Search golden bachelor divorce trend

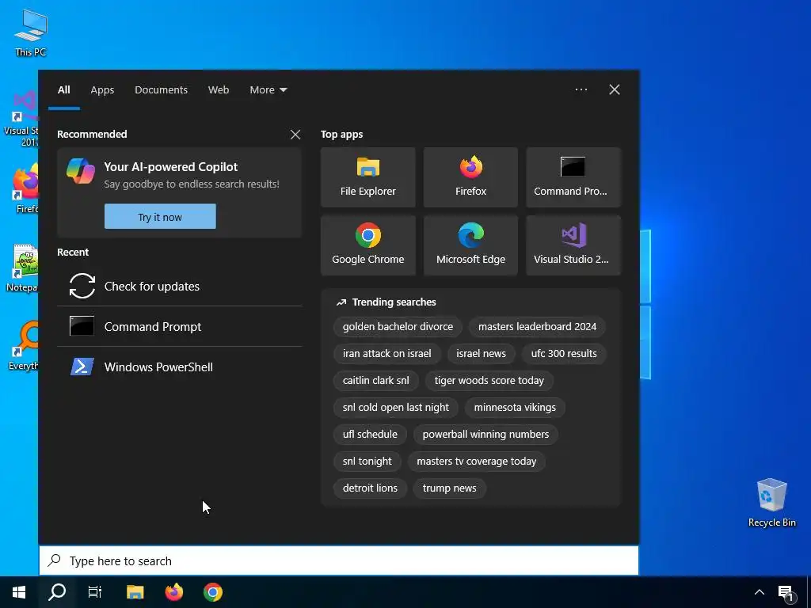point(398,326)
